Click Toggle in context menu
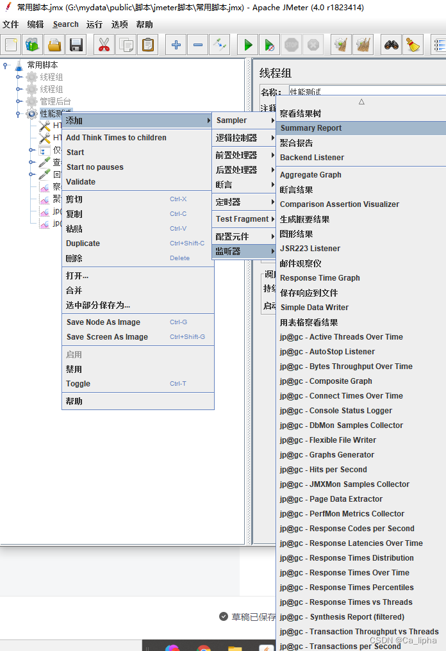The height and width of the screenshot is (651, 446). (138, 384)
